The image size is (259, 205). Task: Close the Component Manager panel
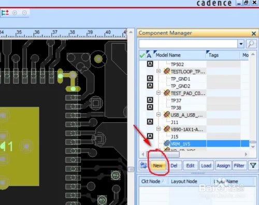(x=254, y=33)
